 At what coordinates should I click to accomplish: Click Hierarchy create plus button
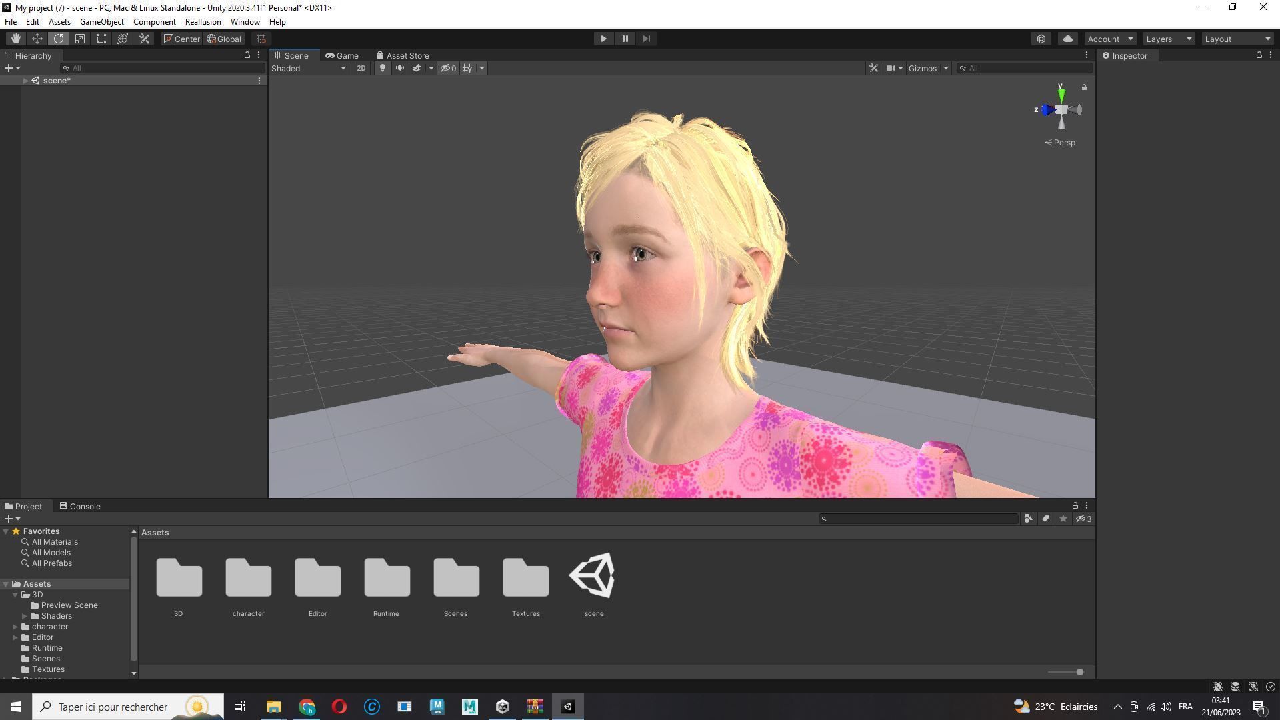[12, 68]
